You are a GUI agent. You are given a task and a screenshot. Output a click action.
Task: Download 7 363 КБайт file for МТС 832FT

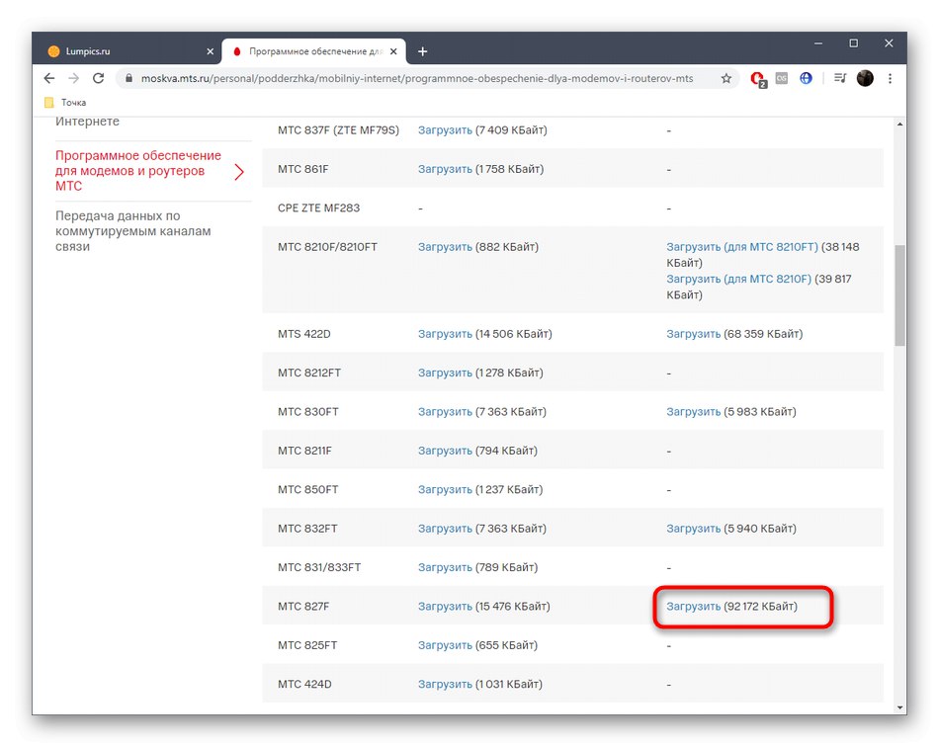(x=445, y=529)
